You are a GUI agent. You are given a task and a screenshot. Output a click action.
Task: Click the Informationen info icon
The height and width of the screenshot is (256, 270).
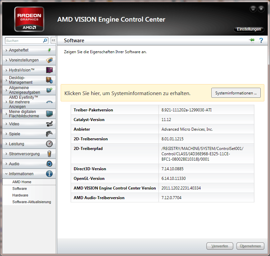pyautogui.click(x=49, y=174)
